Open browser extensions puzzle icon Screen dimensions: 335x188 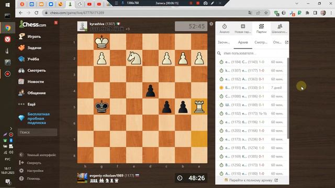coord(307,13)
